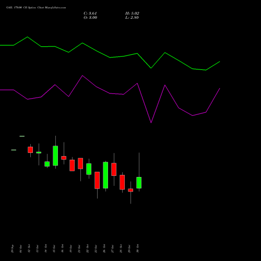
Task: Click the last green candlestick for 30 Oct
Action: 139,183
